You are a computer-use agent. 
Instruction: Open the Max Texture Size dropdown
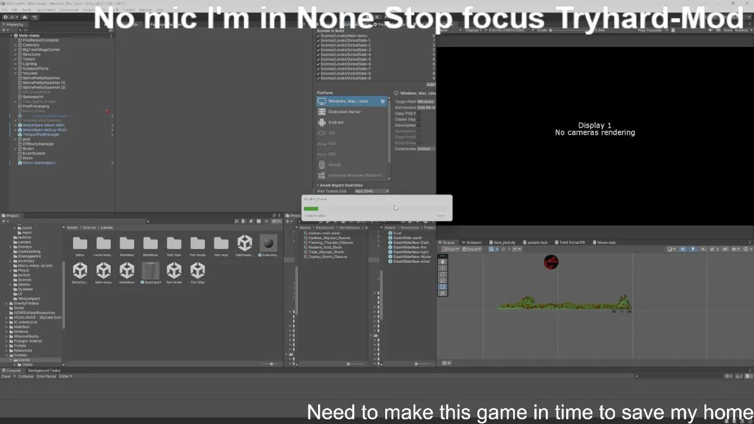click(372, 191)
